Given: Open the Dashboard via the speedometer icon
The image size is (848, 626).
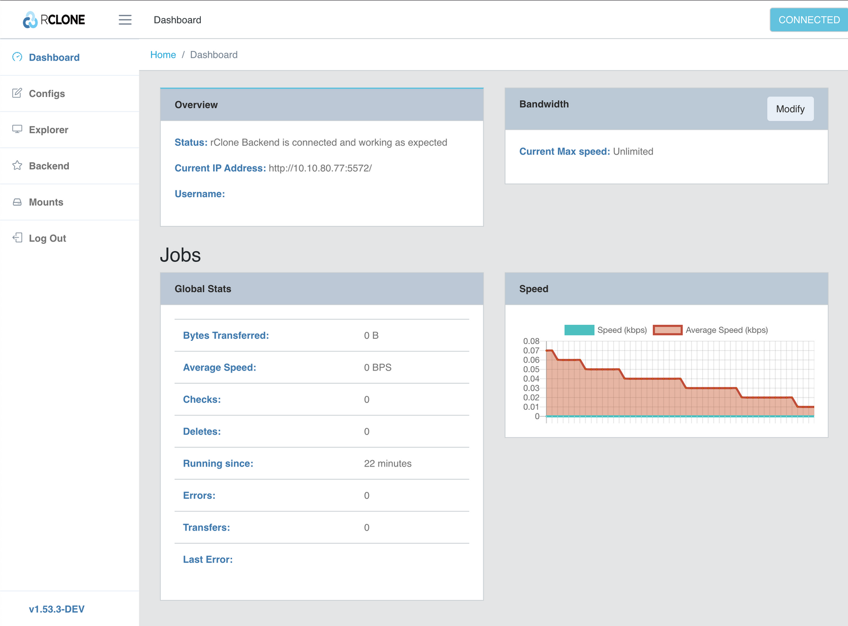Looking at the screenshot, I should [17, 57].
